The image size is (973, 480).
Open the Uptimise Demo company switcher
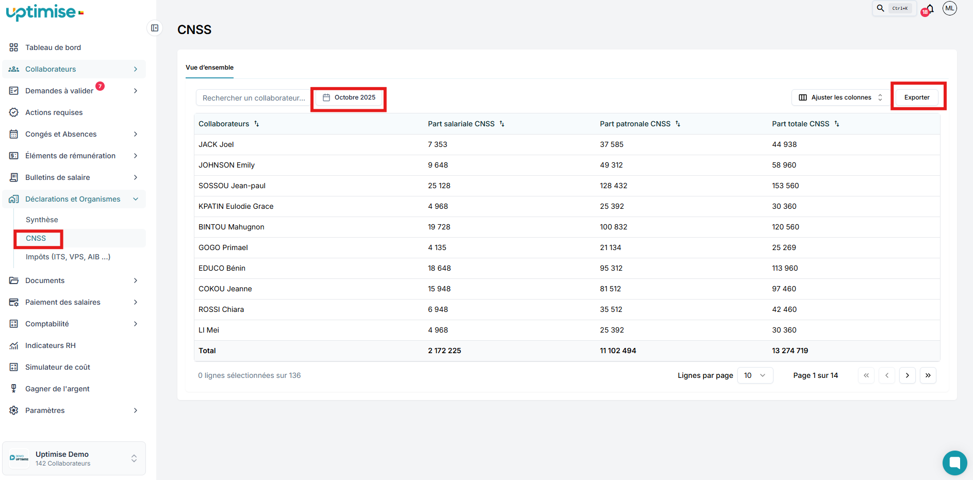(x=74, y=458)
